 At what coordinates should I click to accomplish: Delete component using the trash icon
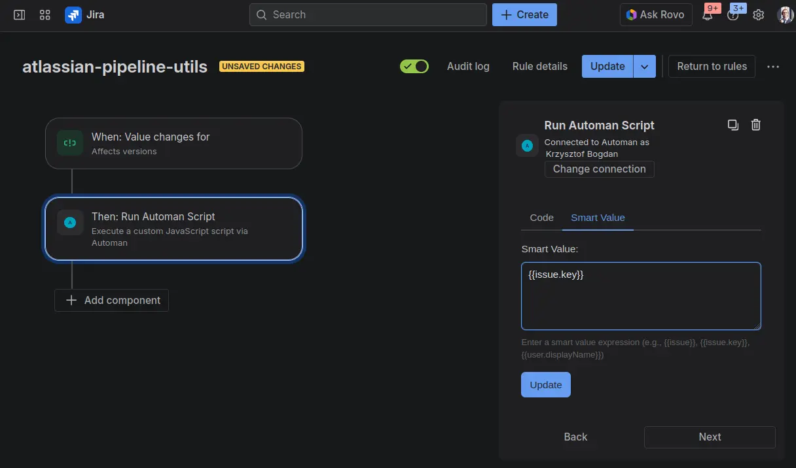pyautogui.click(x=755, y=125)
